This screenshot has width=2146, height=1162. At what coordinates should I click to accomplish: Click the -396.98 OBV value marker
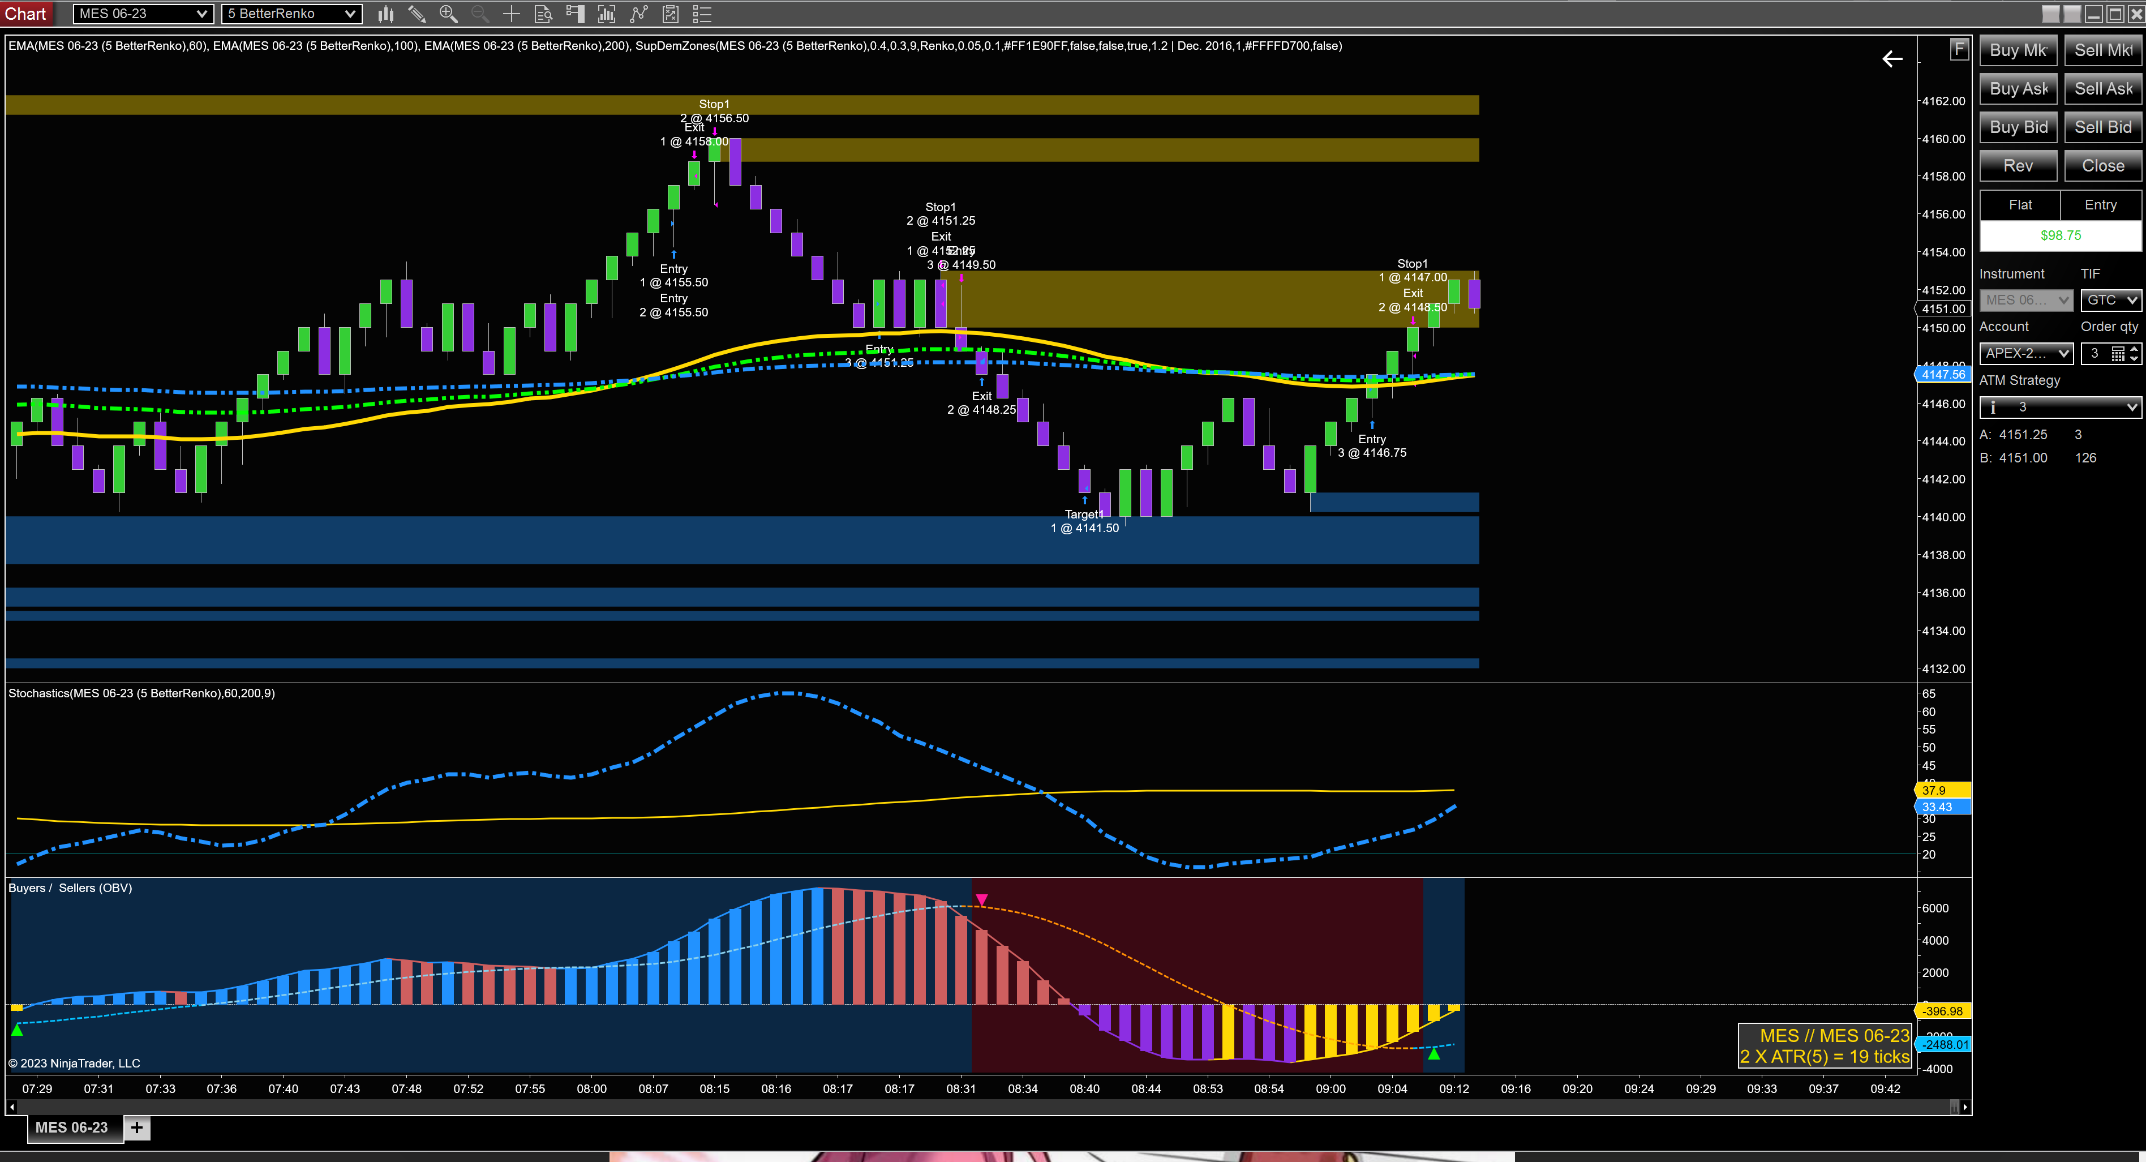point(1943,1011)
